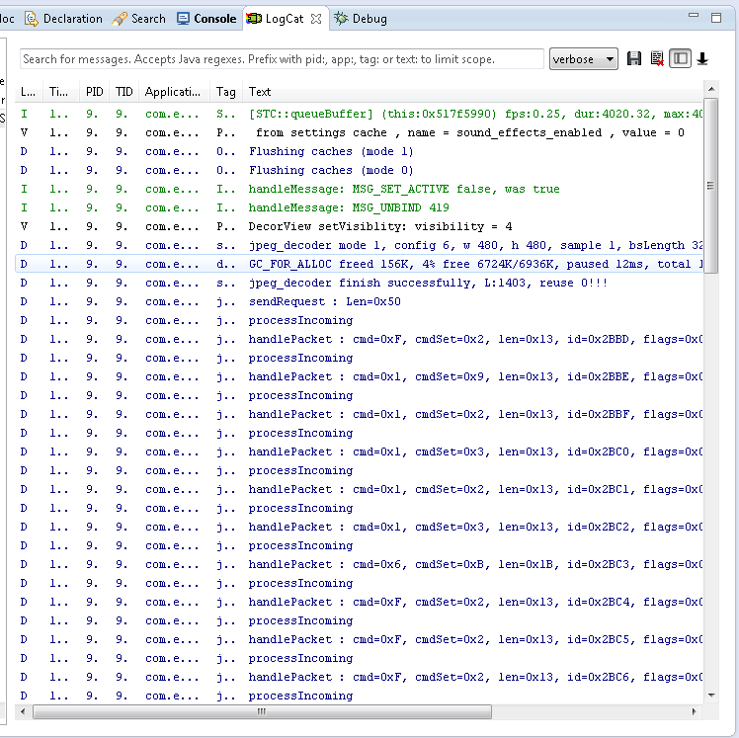This screenshot has width=739, height=738.
Task: Select the 'Flushing caches (mode 1)' row
Action: (x=360, y=152)
